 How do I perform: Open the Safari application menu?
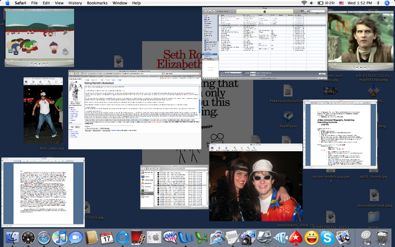(20, 3)
